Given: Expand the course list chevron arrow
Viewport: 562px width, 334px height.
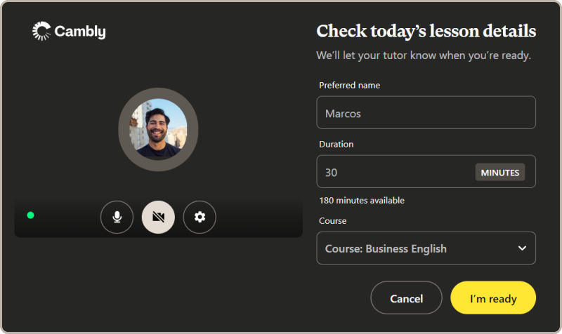Looking at the screenshot, I should tap(522, 248).
